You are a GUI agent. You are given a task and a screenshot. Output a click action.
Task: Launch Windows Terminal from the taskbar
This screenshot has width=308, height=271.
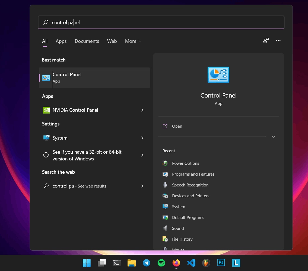(x=116, y=263)
